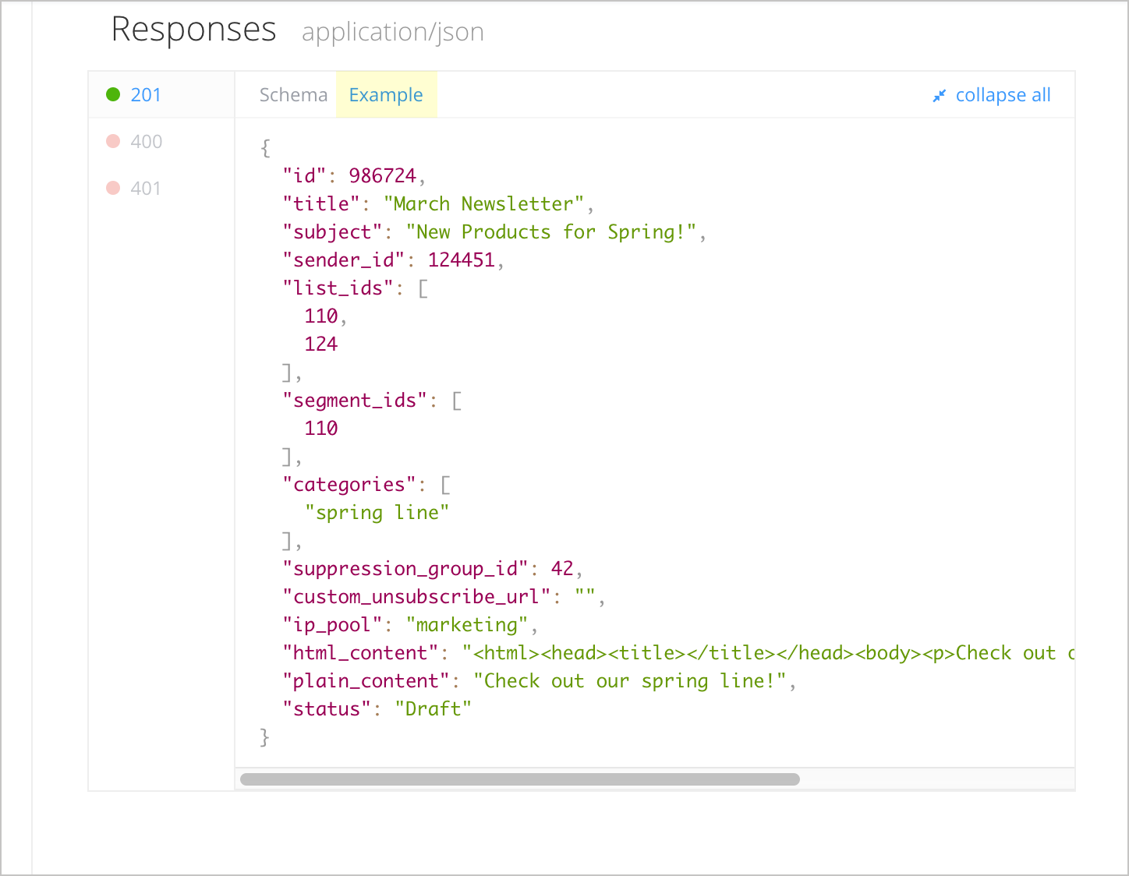Click the collapse arrows icon
Image resolution: width=1129 pixels, height=876 pixels.
940,96
